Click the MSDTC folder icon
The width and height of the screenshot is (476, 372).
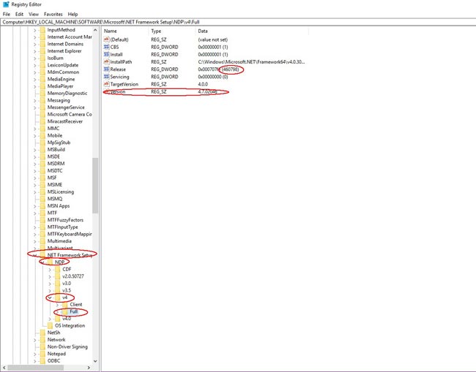point(42,170)
